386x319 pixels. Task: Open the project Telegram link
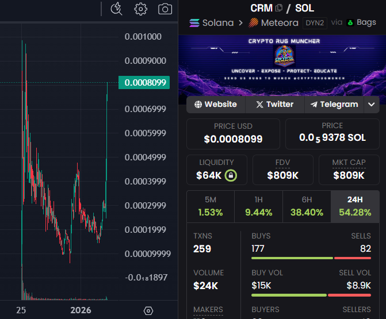(334, 104)
